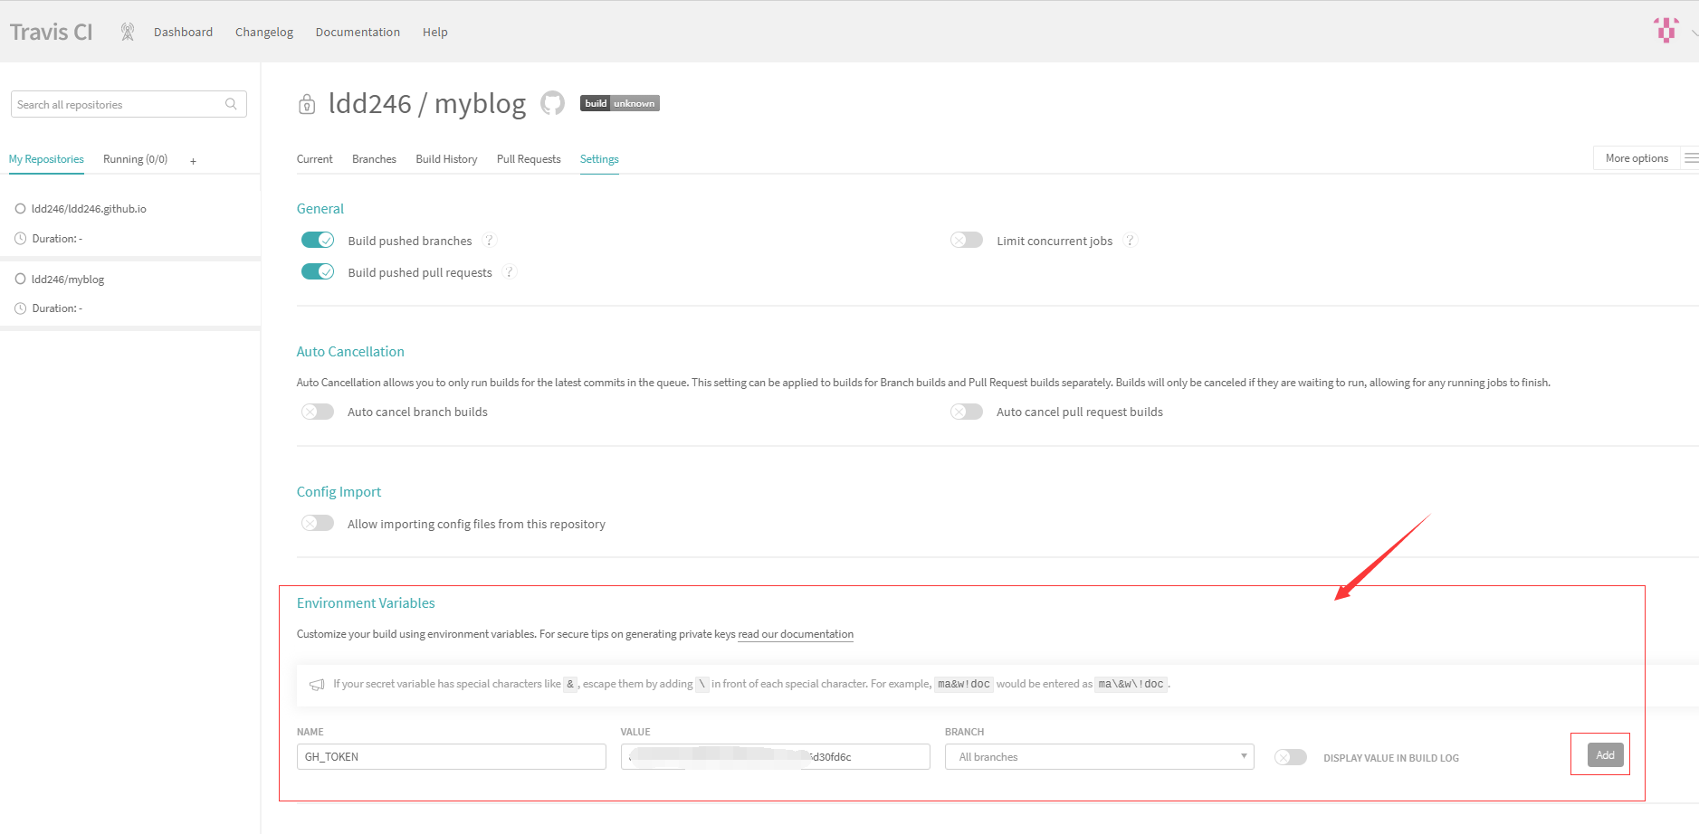Click status circle of ldd246/ldd246.github.io

click(x=20, y=209)
